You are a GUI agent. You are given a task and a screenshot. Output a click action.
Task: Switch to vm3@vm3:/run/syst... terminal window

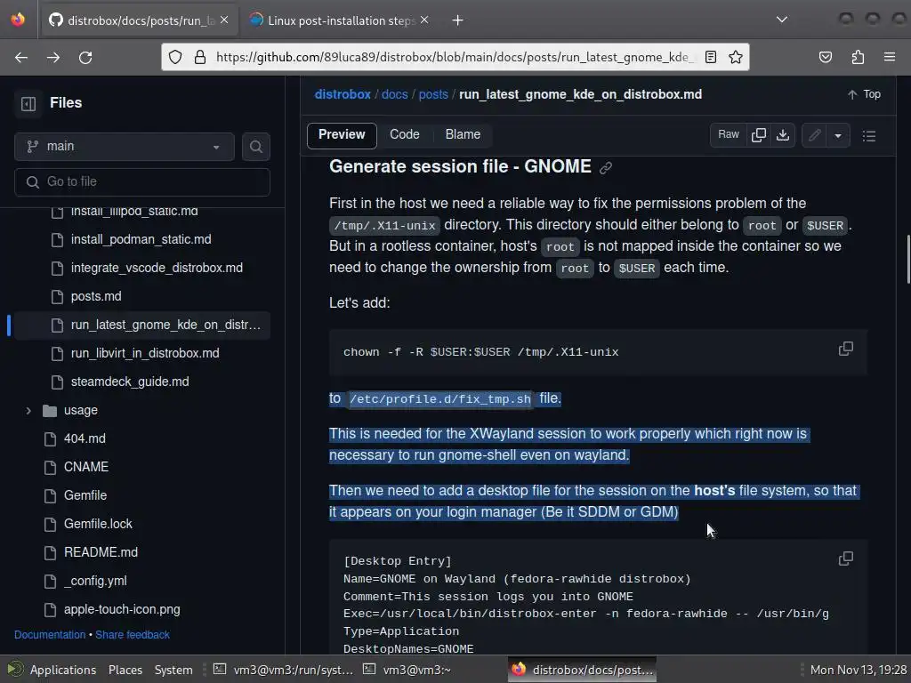[x=283, y=670]
